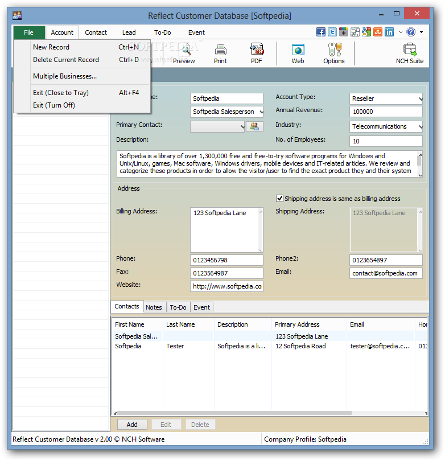
Task: Click the Twitter share icon
Action: click(x=332, y=32)
